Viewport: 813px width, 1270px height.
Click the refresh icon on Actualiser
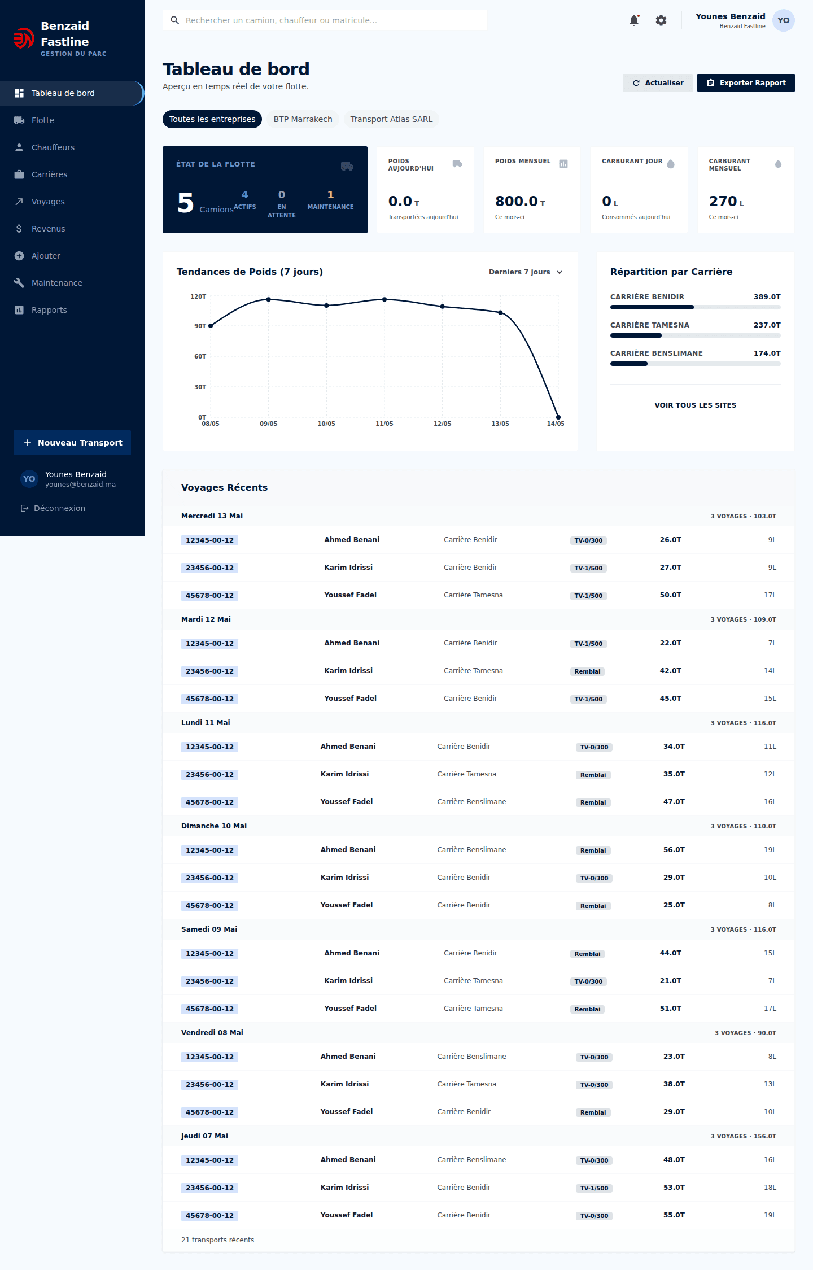pos(636,83)
